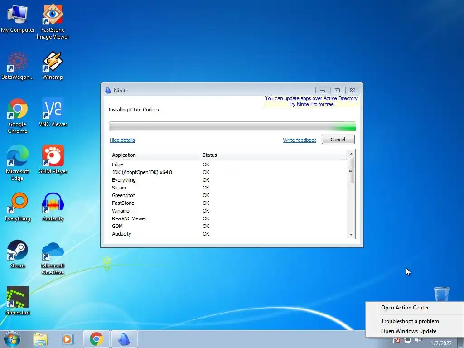Click the Installing K-Lite Codecs status text
This screenshot has width=464, height=348.
(136, 110)
